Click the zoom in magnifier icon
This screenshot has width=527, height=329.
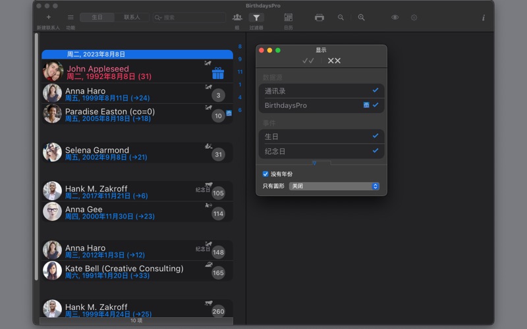[x=361, y=18]
